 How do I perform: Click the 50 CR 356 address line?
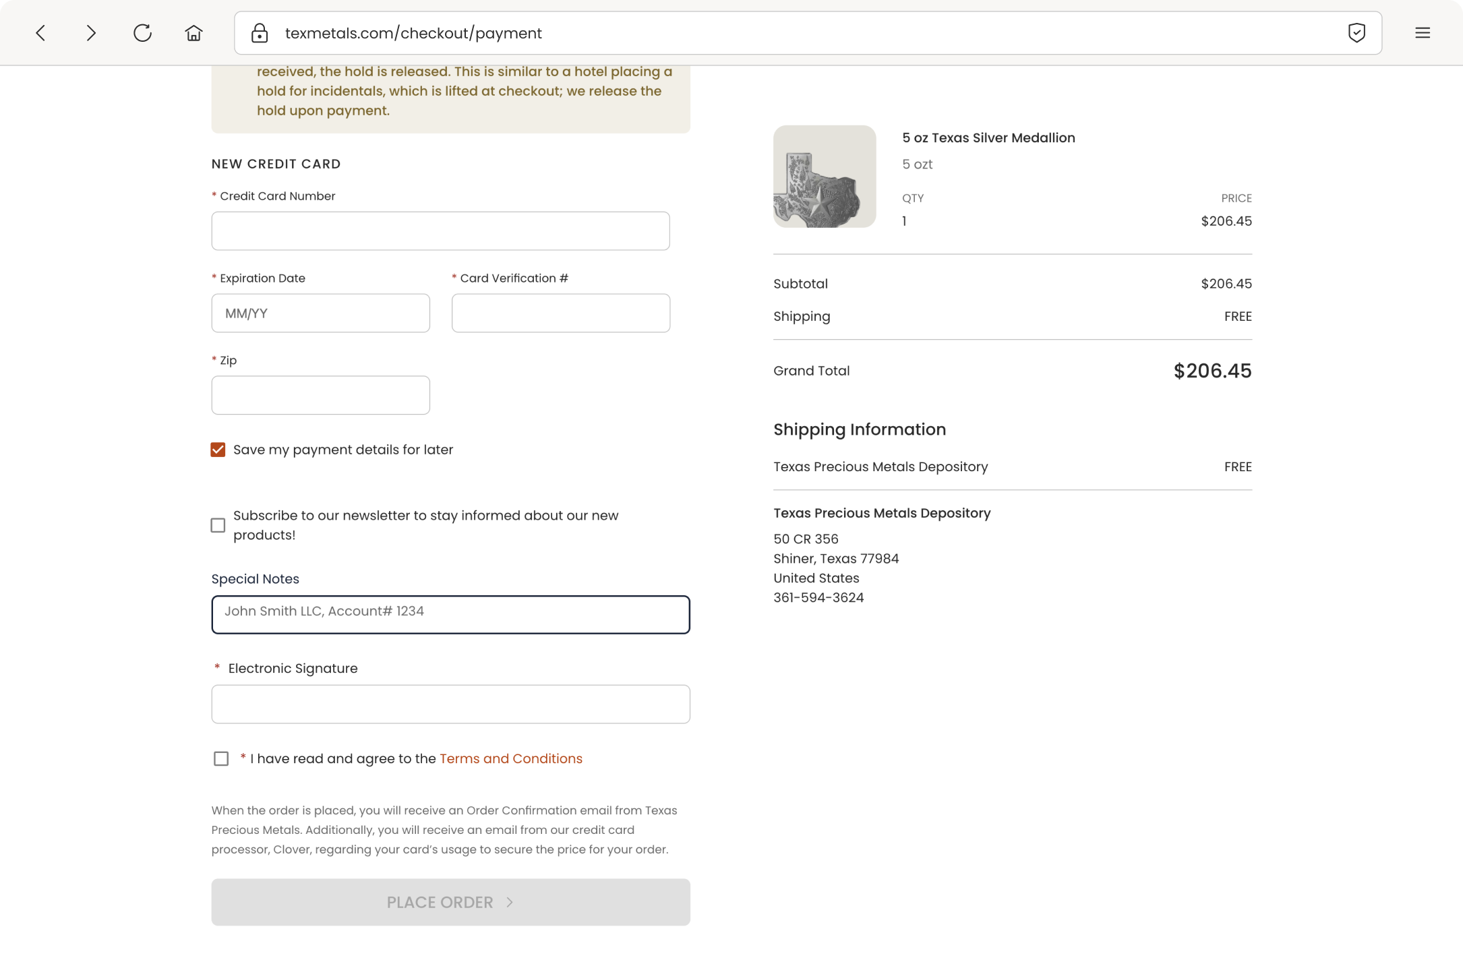(x=806, y=539)
